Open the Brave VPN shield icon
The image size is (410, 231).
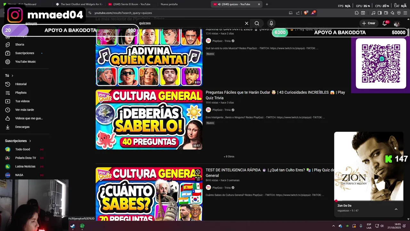[x=399, y=13]
